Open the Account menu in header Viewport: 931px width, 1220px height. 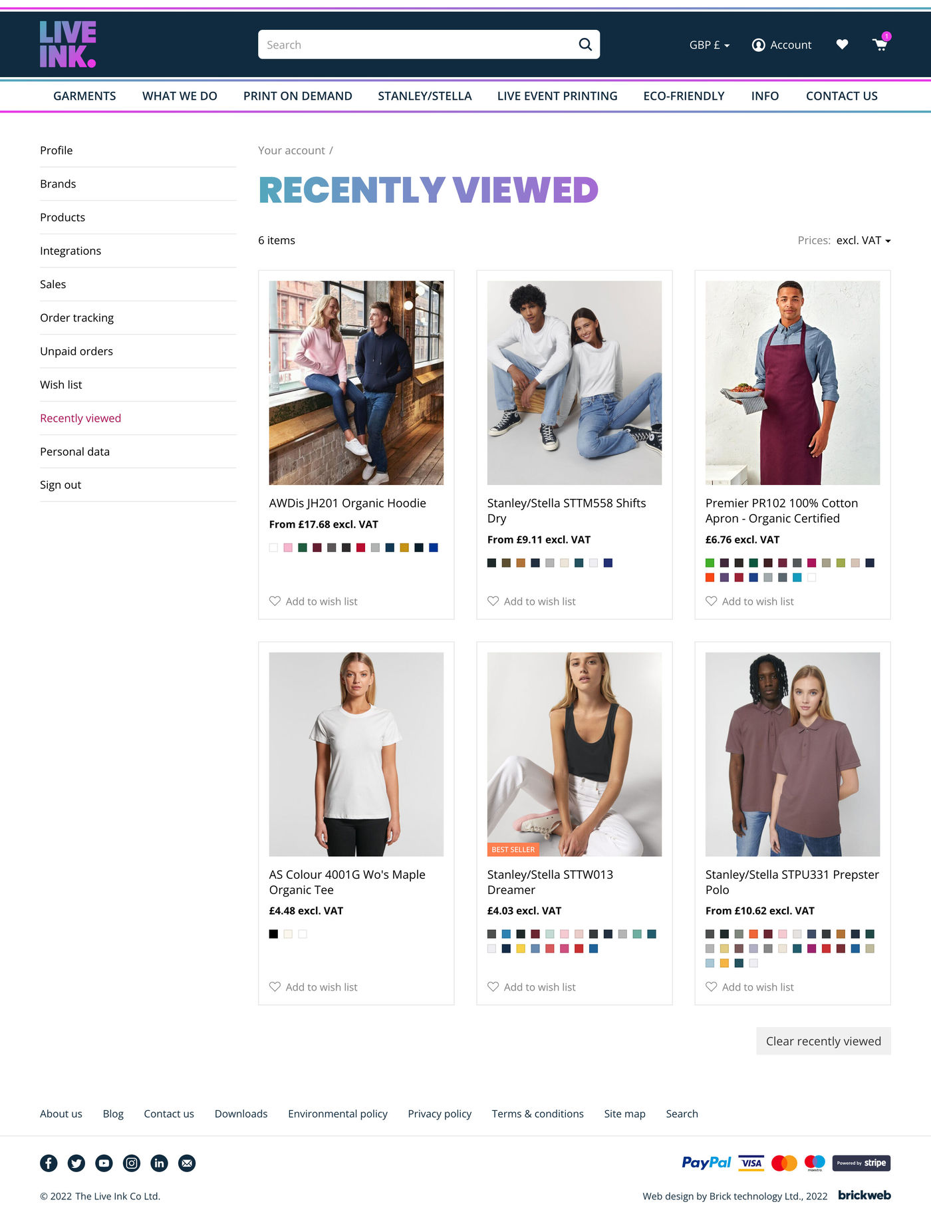click(781, 45)
